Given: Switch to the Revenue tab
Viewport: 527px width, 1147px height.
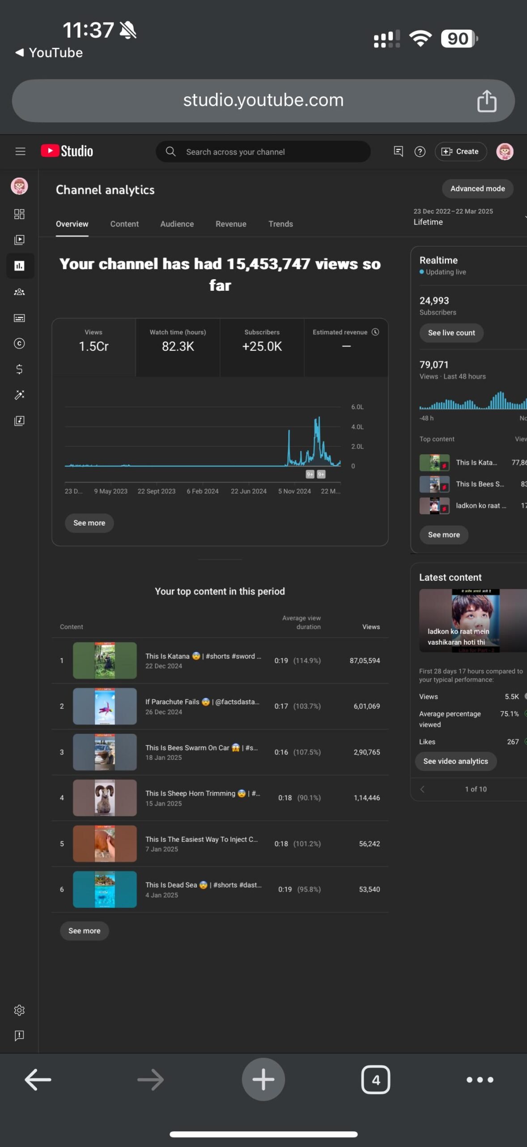Looking at the screenshot, I should [231, 224].
